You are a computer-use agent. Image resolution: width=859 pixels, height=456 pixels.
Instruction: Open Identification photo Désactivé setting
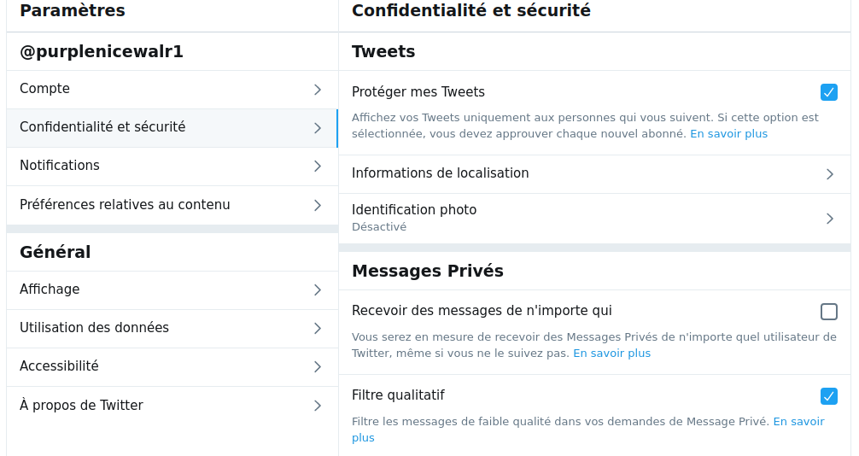click(x=594, y=218)
